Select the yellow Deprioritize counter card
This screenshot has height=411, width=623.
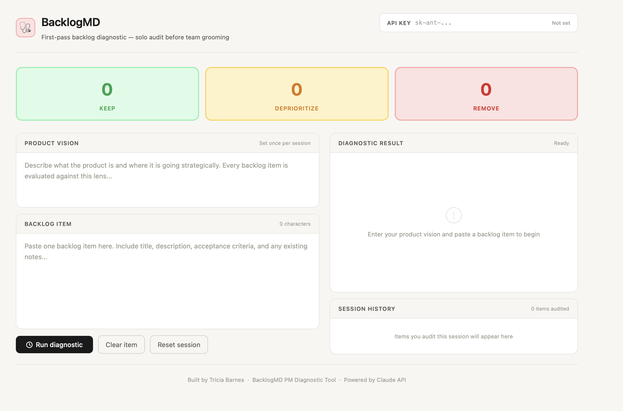[297, 94]
